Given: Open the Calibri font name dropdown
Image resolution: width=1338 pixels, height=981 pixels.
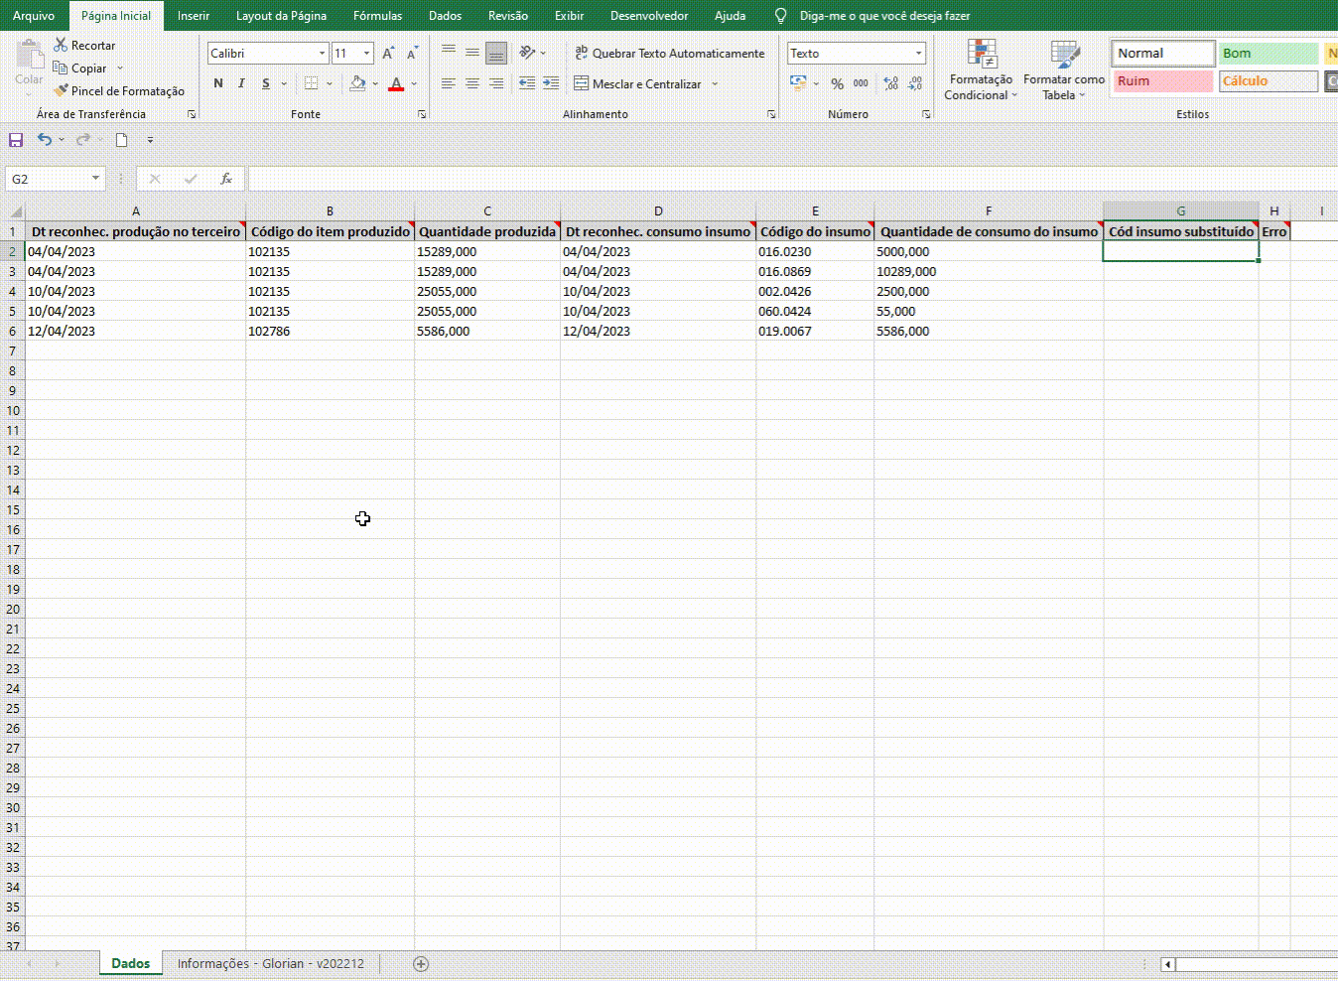Looking at the screenshot, I should pyautogui.click(x=322, y=54).
